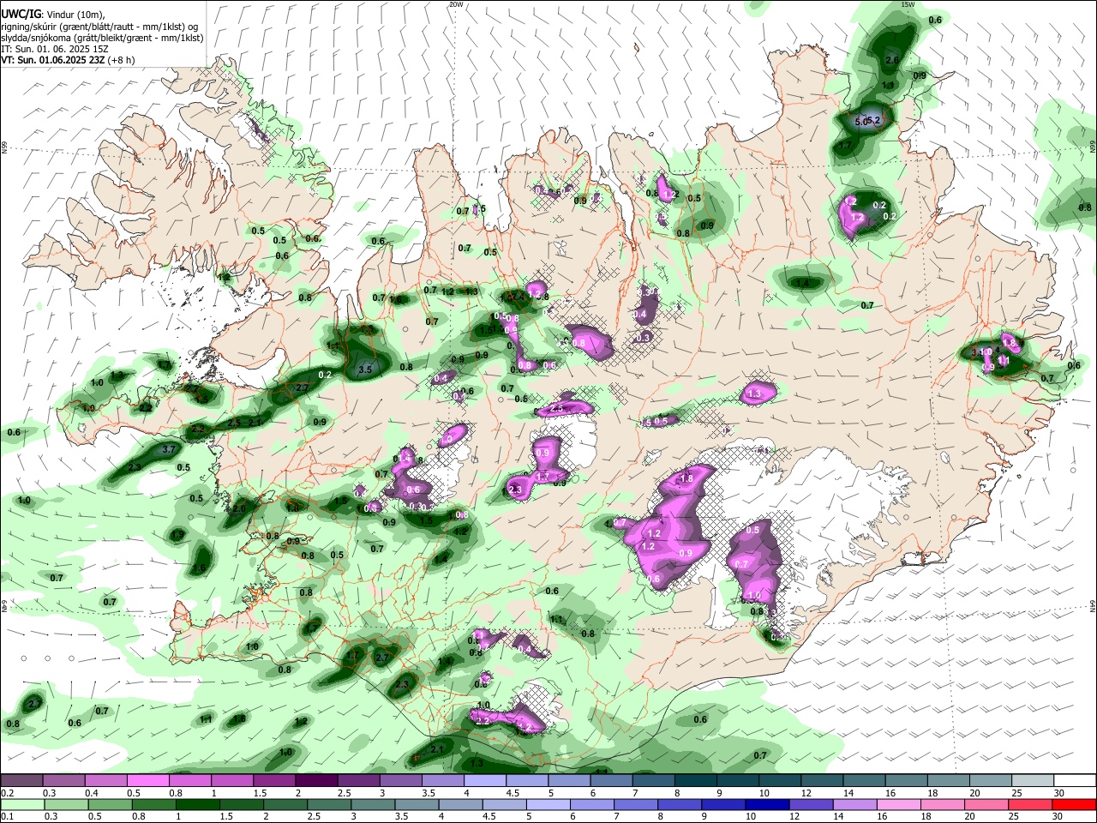Screen dimensions: 1097x823
Task: Click the '5.0' precipitation value in the northeast
Action: click(860, 122)
